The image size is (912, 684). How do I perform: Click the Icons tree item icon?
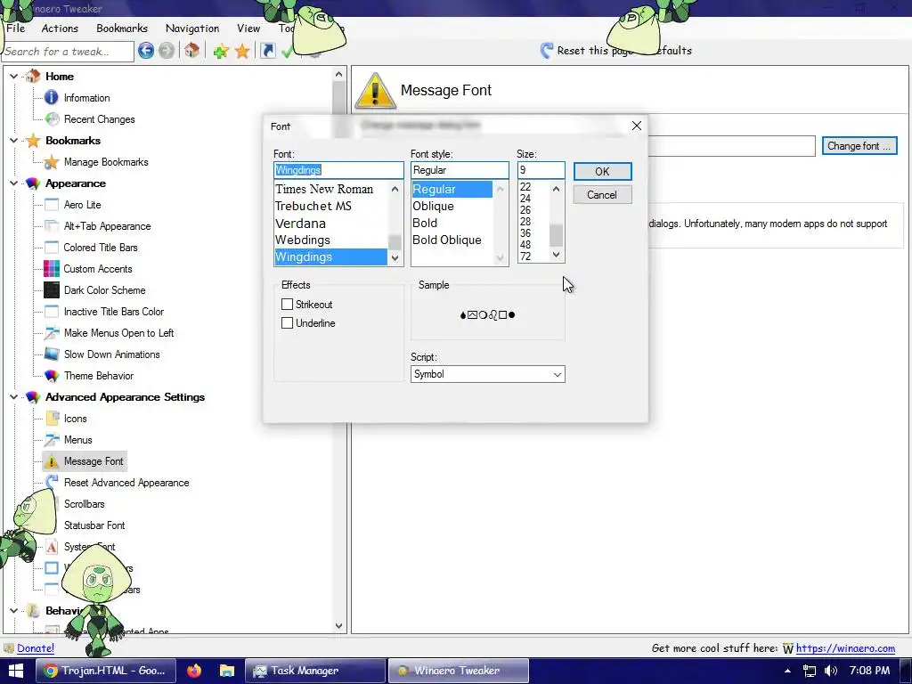pos(52,418)
